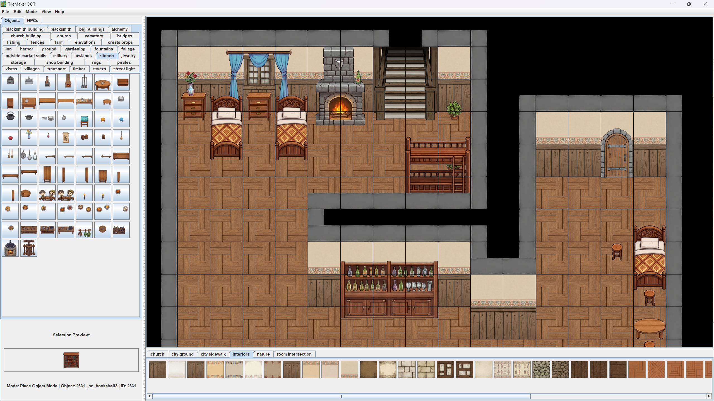714x401 pixels.
Task: Pick the flower vase object
Action: pyautogui.click(x=29, y=137)
